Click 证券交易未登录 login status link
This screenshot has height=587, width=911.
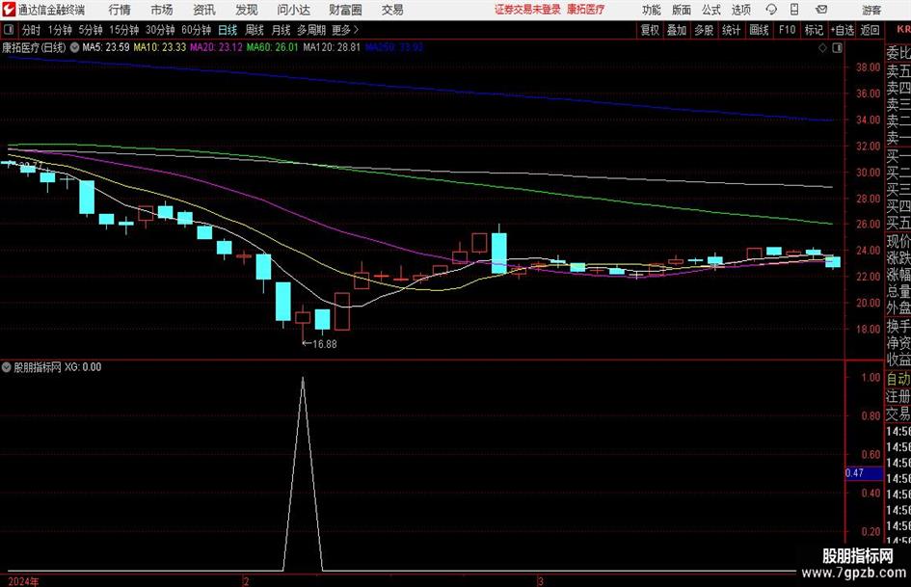[x=527, y=10]
